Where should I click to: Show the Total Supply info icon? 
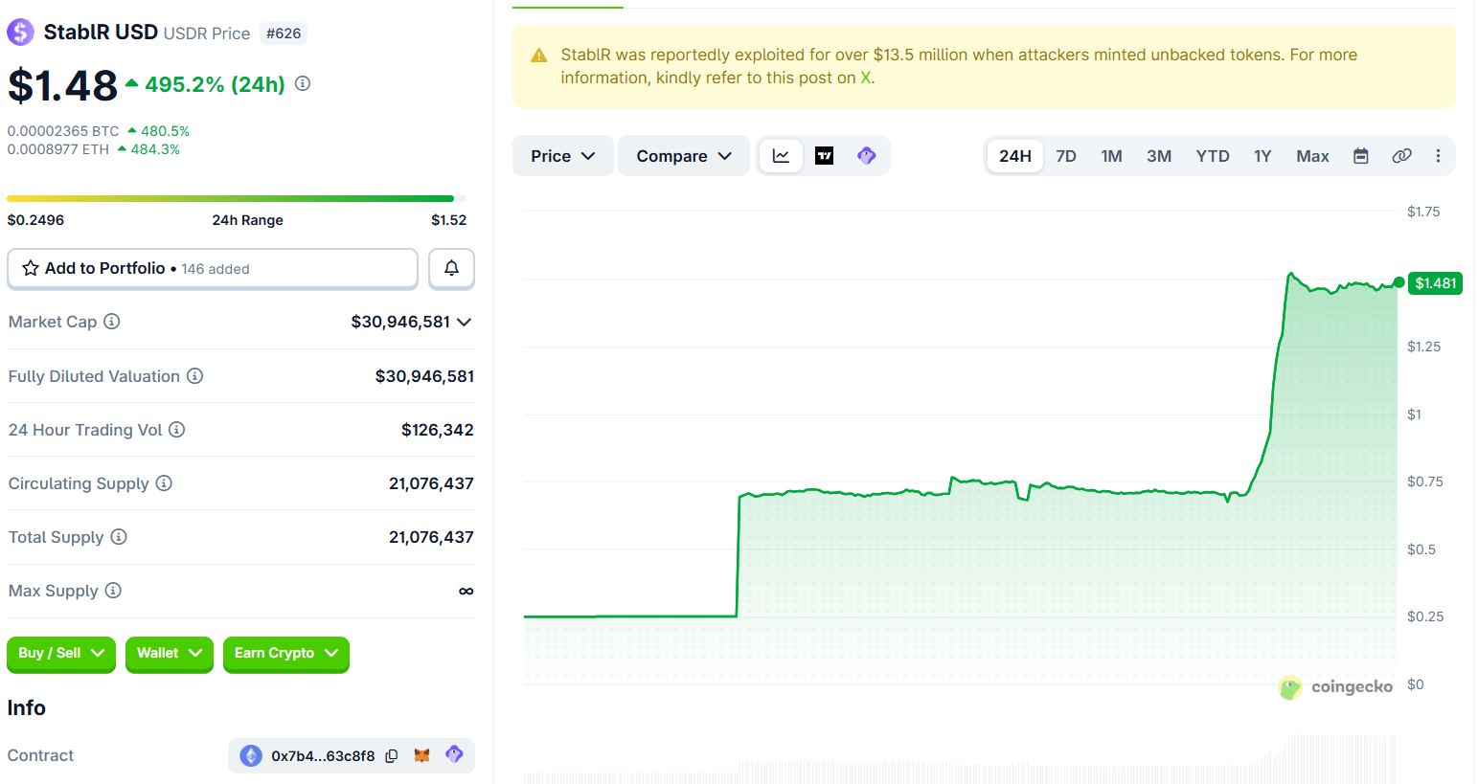point(119,536)
